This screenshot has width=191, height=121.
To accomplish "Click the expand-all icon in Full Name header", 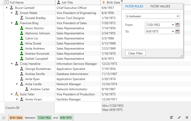I will tap(7, 2).
